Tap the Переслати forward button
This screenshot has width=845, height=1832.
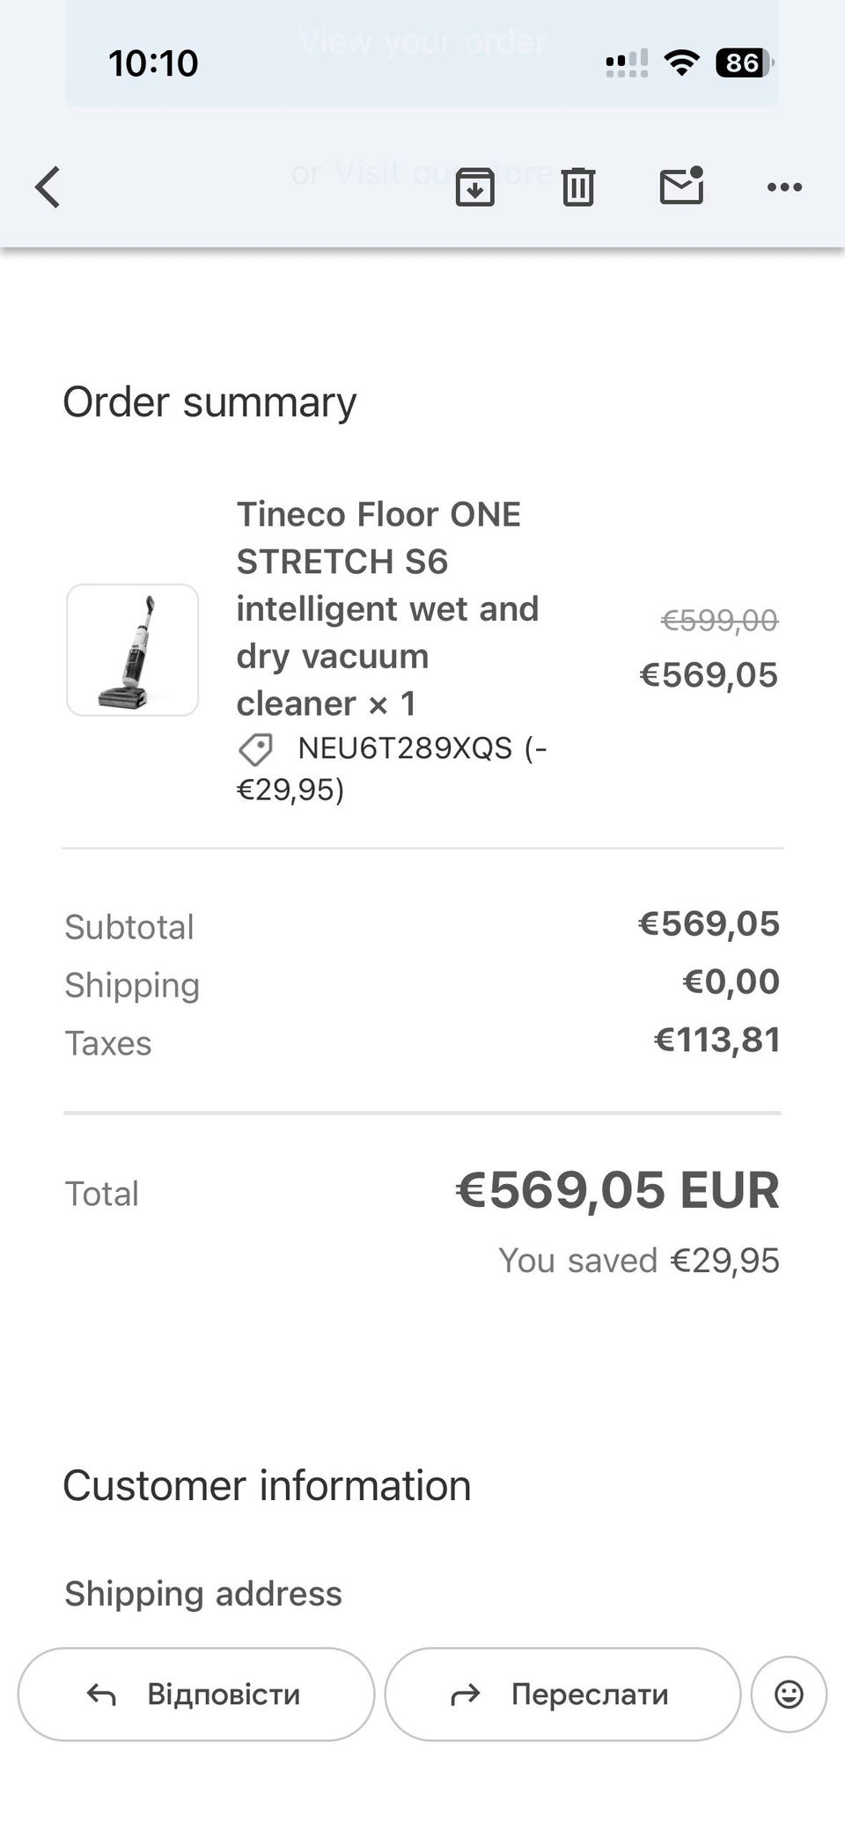[562, 1694]
